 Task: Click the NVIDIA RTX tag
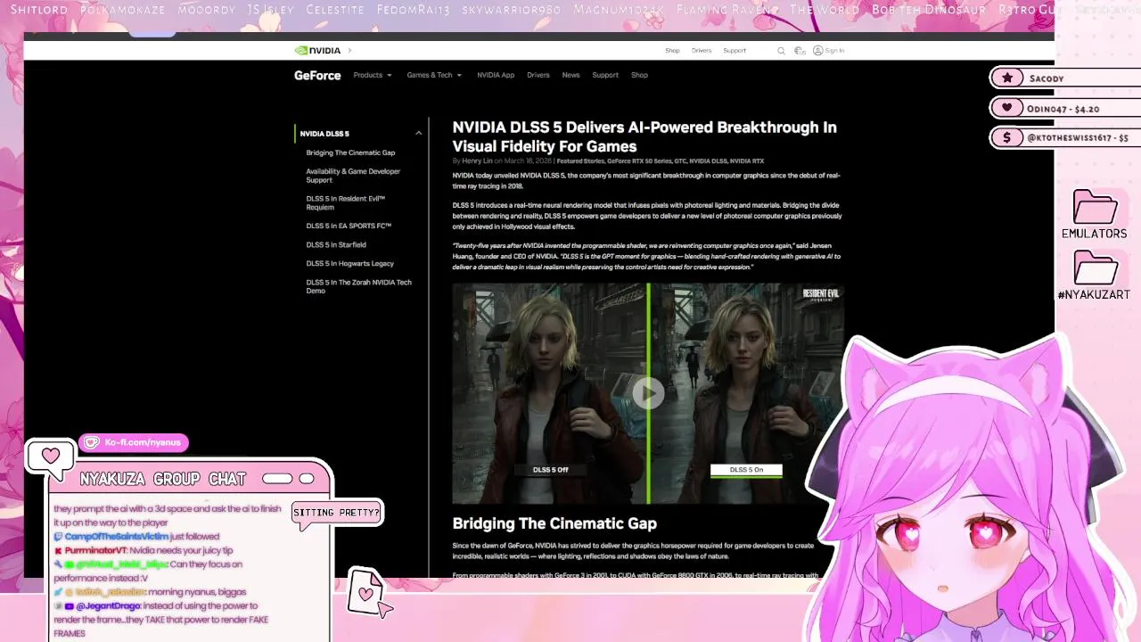747,161
